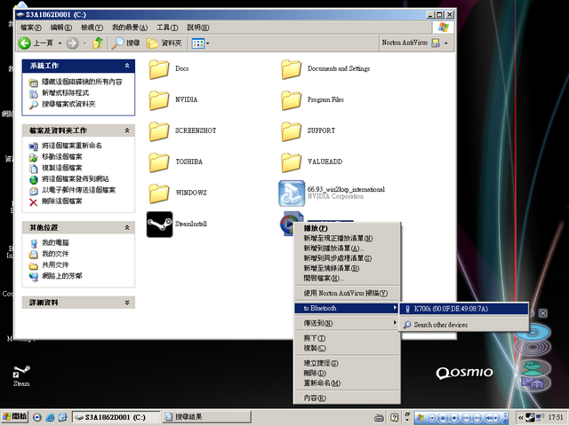Click 隱藏這個磁碟機的所有內容 link
The width and height of the screenshot is (569, 426).
(x=82, y=82)
